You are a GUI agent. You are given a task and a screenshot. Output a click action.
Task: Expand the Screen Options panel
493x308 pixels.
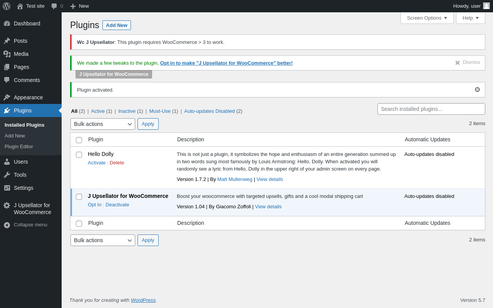(427, 18)
